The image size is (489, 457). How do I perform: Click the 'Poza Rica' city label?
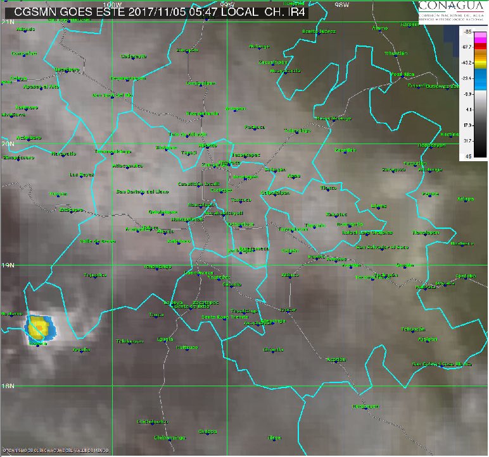[x=403, y=75]
